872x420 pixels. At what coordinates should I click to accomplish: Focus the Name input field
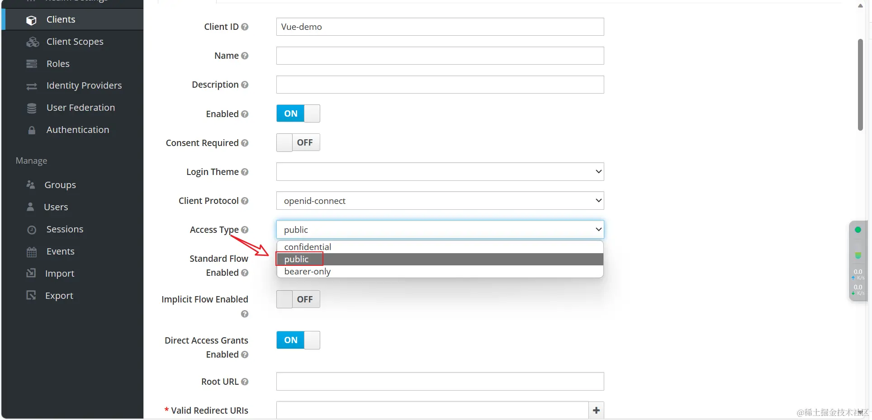pos(440,56)
